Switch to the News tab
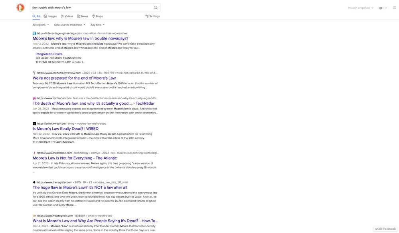This screenshot has height=233, width=399. 83,16
